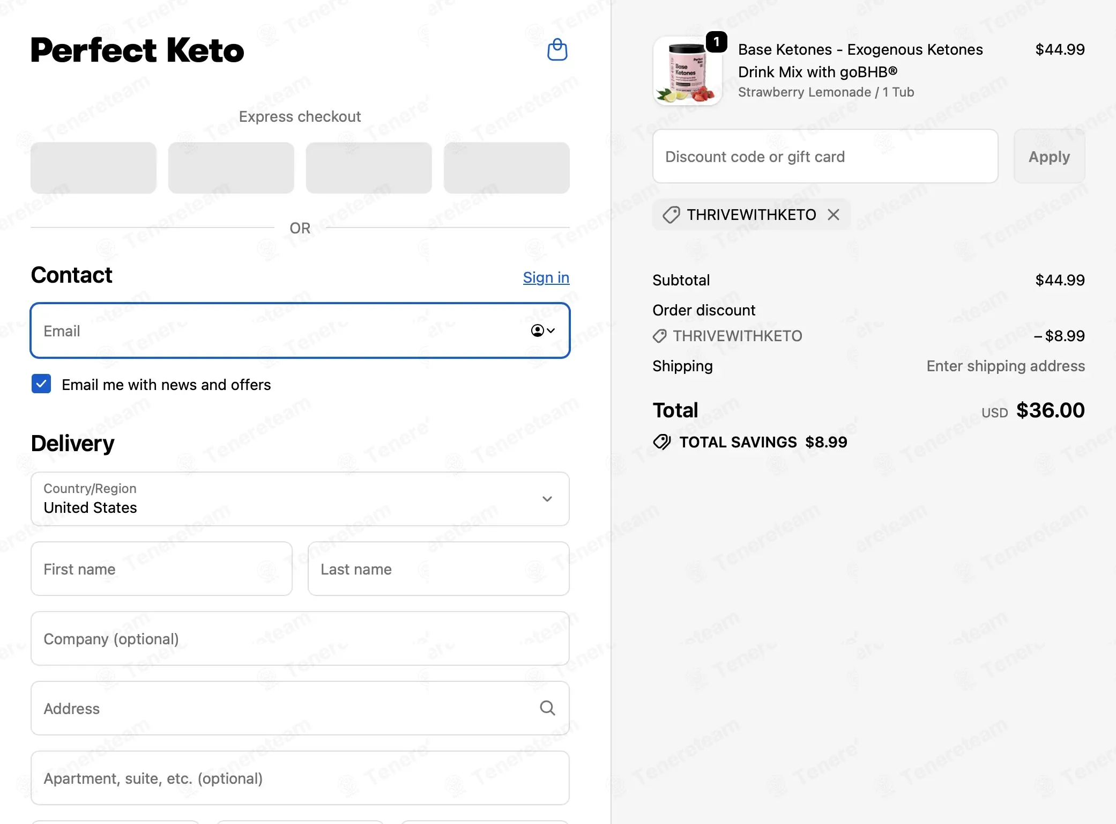The height and width of the screenshot is (824, 1116).
Task: Click the account autofill icon in Email field
Action: 542,330
